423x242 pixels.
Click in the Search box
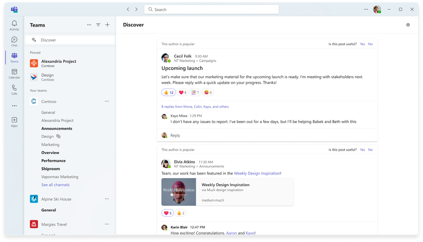click(212, 9)
